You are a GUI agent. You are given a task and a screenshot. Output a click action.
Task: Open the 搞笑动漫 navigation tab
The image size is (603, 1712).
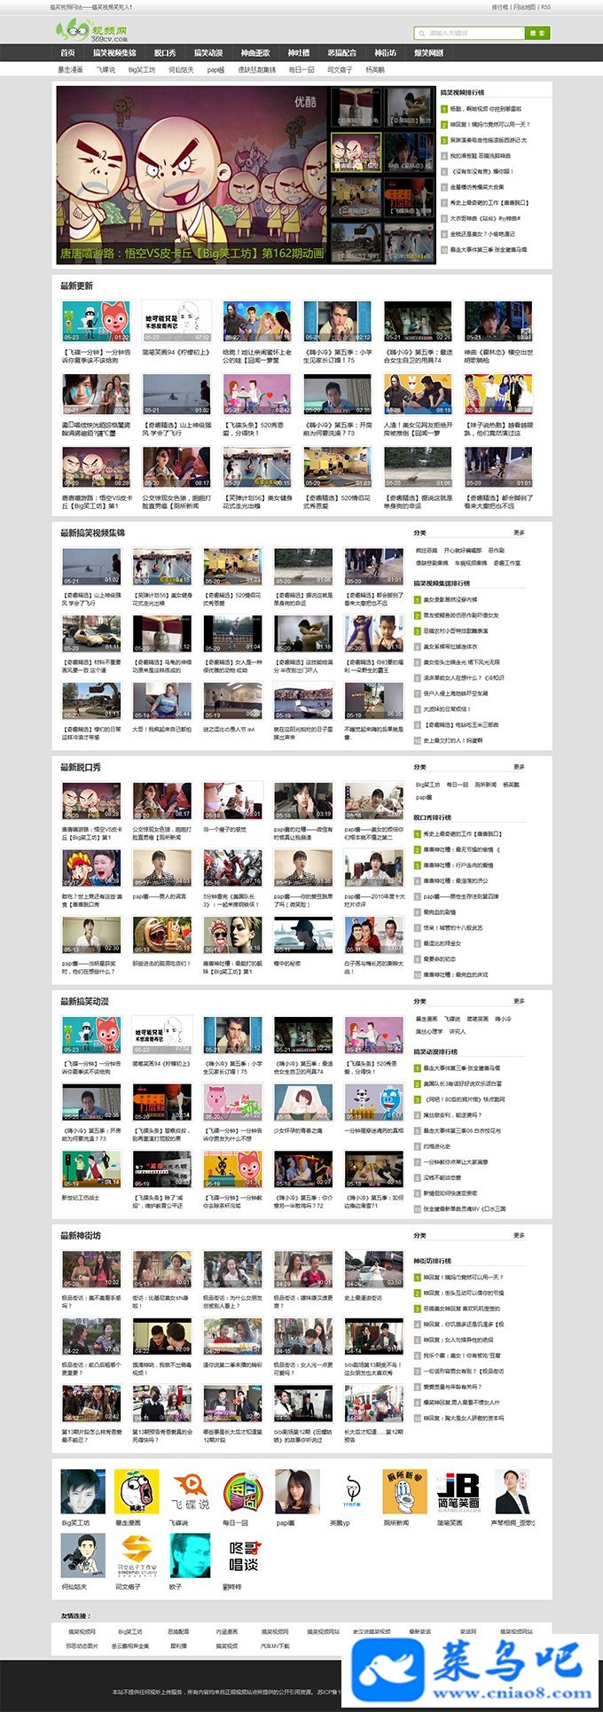(208, 53)
